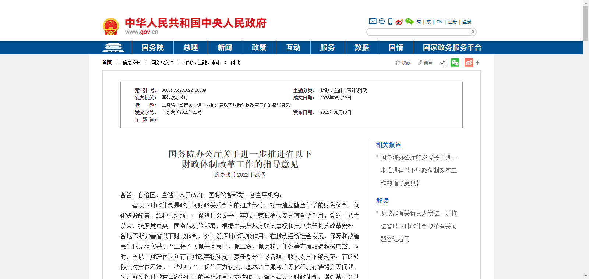
Task: Click the star 收藏 favorite icon
Action: pos(403,63)
